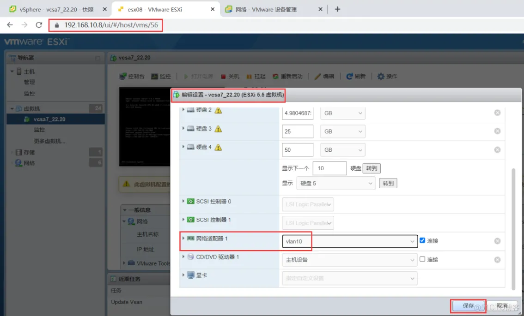The width and height of the screenshot is (524, 316).
Task: Expand 硬盘 2 settings row
Action: [x=183, y=110]
